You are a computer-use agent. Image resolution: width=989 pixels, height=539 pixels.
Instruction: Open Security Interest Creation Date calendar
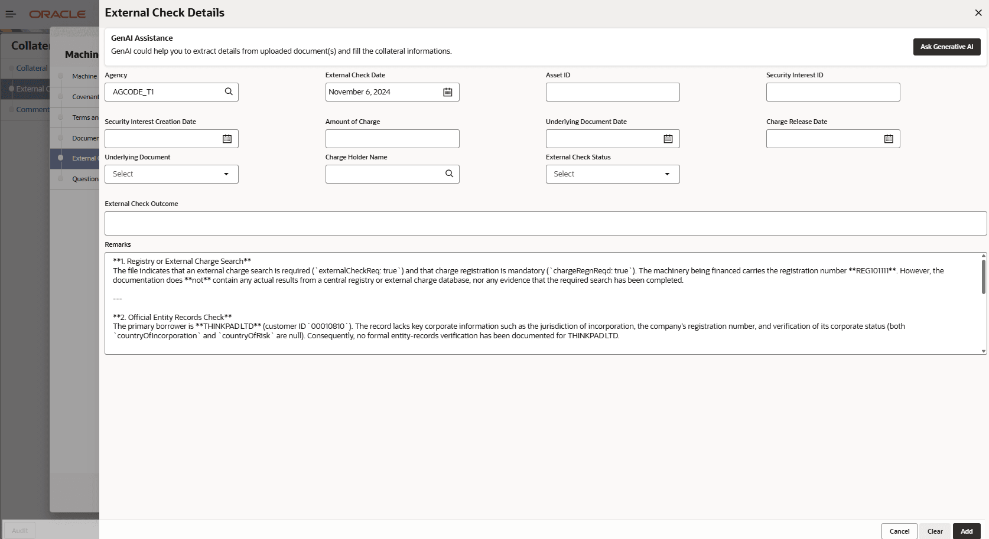click(x=227, y=139)
